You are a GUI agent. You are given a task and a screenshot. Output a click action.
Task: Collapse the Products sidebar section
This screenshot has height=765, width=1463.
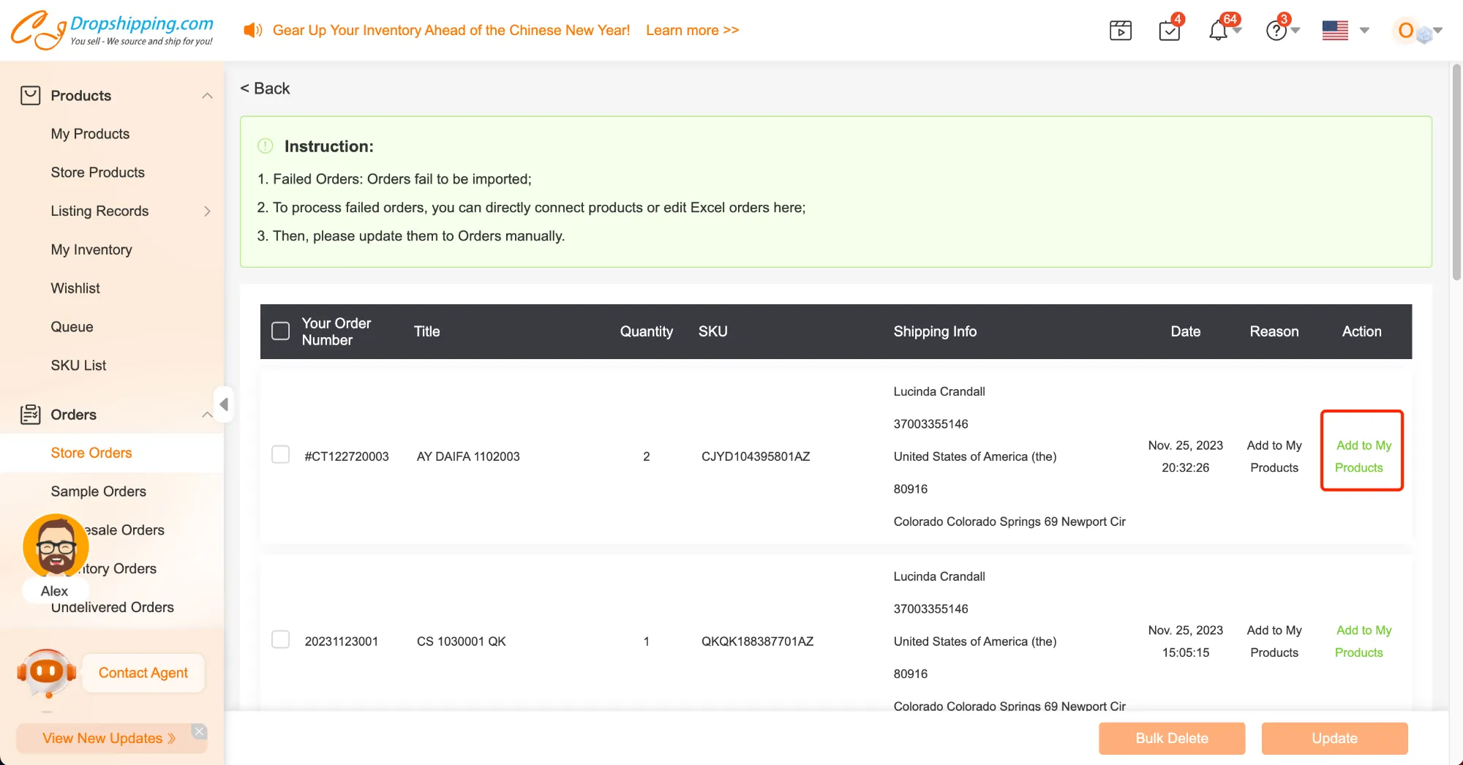click(207, 96)
